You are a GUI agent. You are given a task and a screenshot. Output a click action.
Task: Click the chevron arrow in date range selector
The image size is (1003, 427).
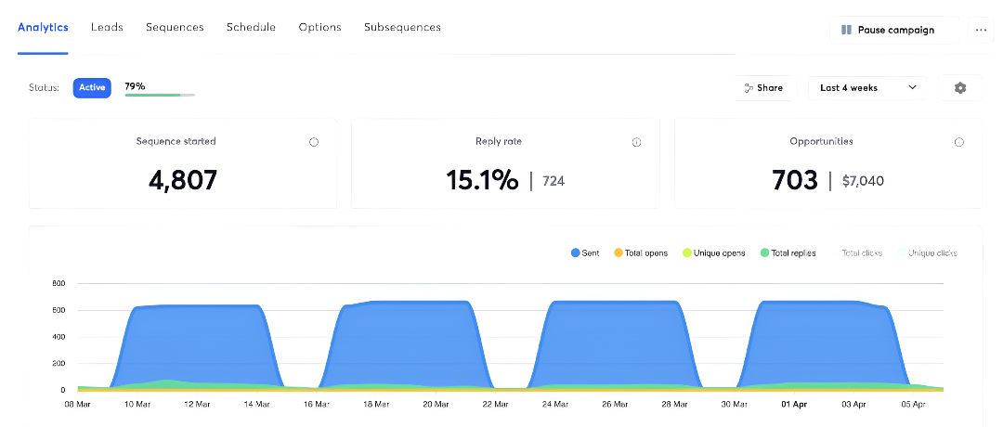pyautogui.click(x=912, y=87)
